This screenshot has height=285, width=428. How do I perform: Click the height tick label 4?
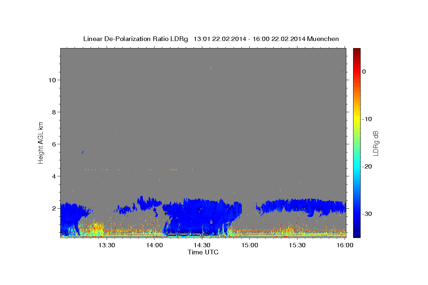[x=53, y=176]
